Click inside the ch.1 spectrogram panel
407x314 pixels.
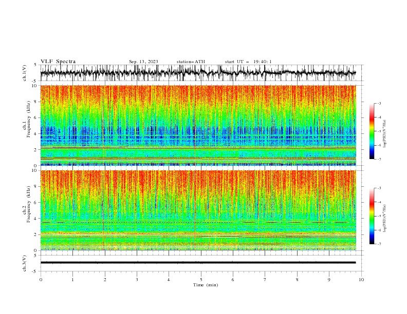pos(198,125)
